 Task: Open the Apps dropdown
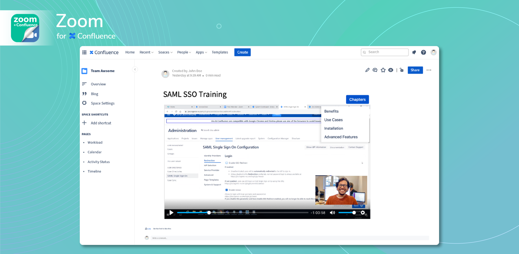[x=202, y=52]
